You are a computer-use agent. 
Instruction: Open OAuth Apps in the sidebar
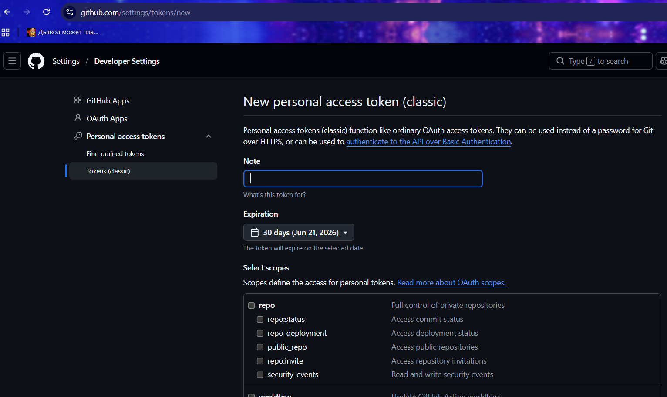tap(107, 118)
